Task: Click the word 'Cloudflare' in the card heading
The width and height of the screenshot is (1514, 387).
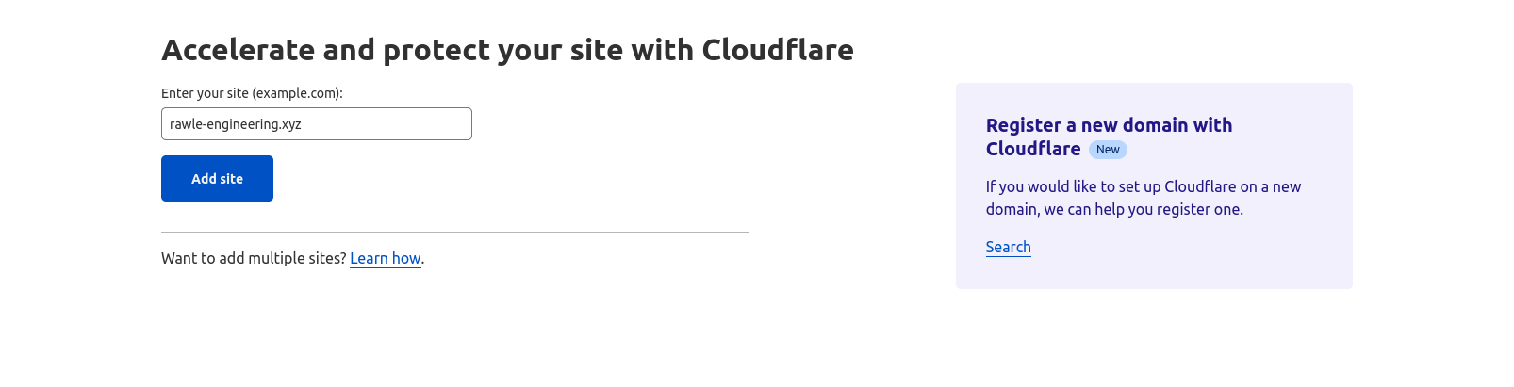Action: click(x=1033, y=149)
